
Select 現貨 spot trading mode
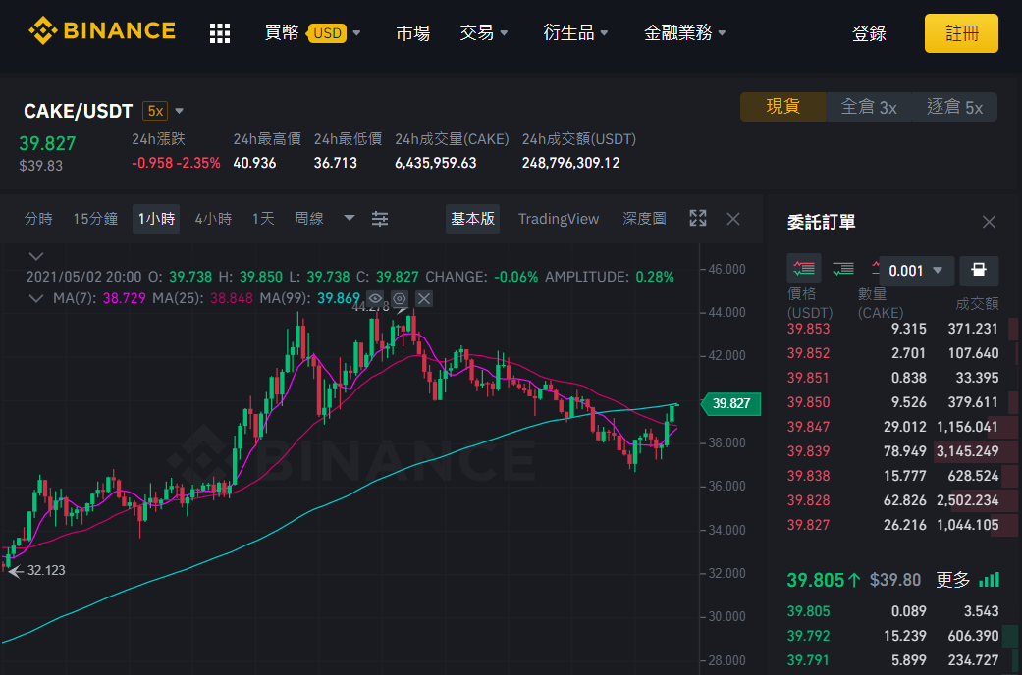(782, 107)
